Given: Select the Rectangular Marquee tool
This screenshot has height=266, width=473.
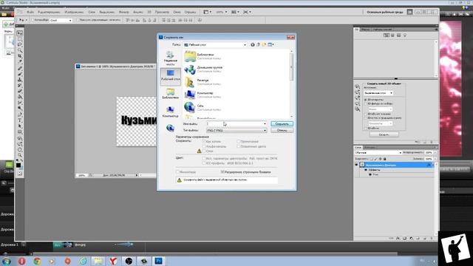Looking at the screenshot, I should pos(20,39).
